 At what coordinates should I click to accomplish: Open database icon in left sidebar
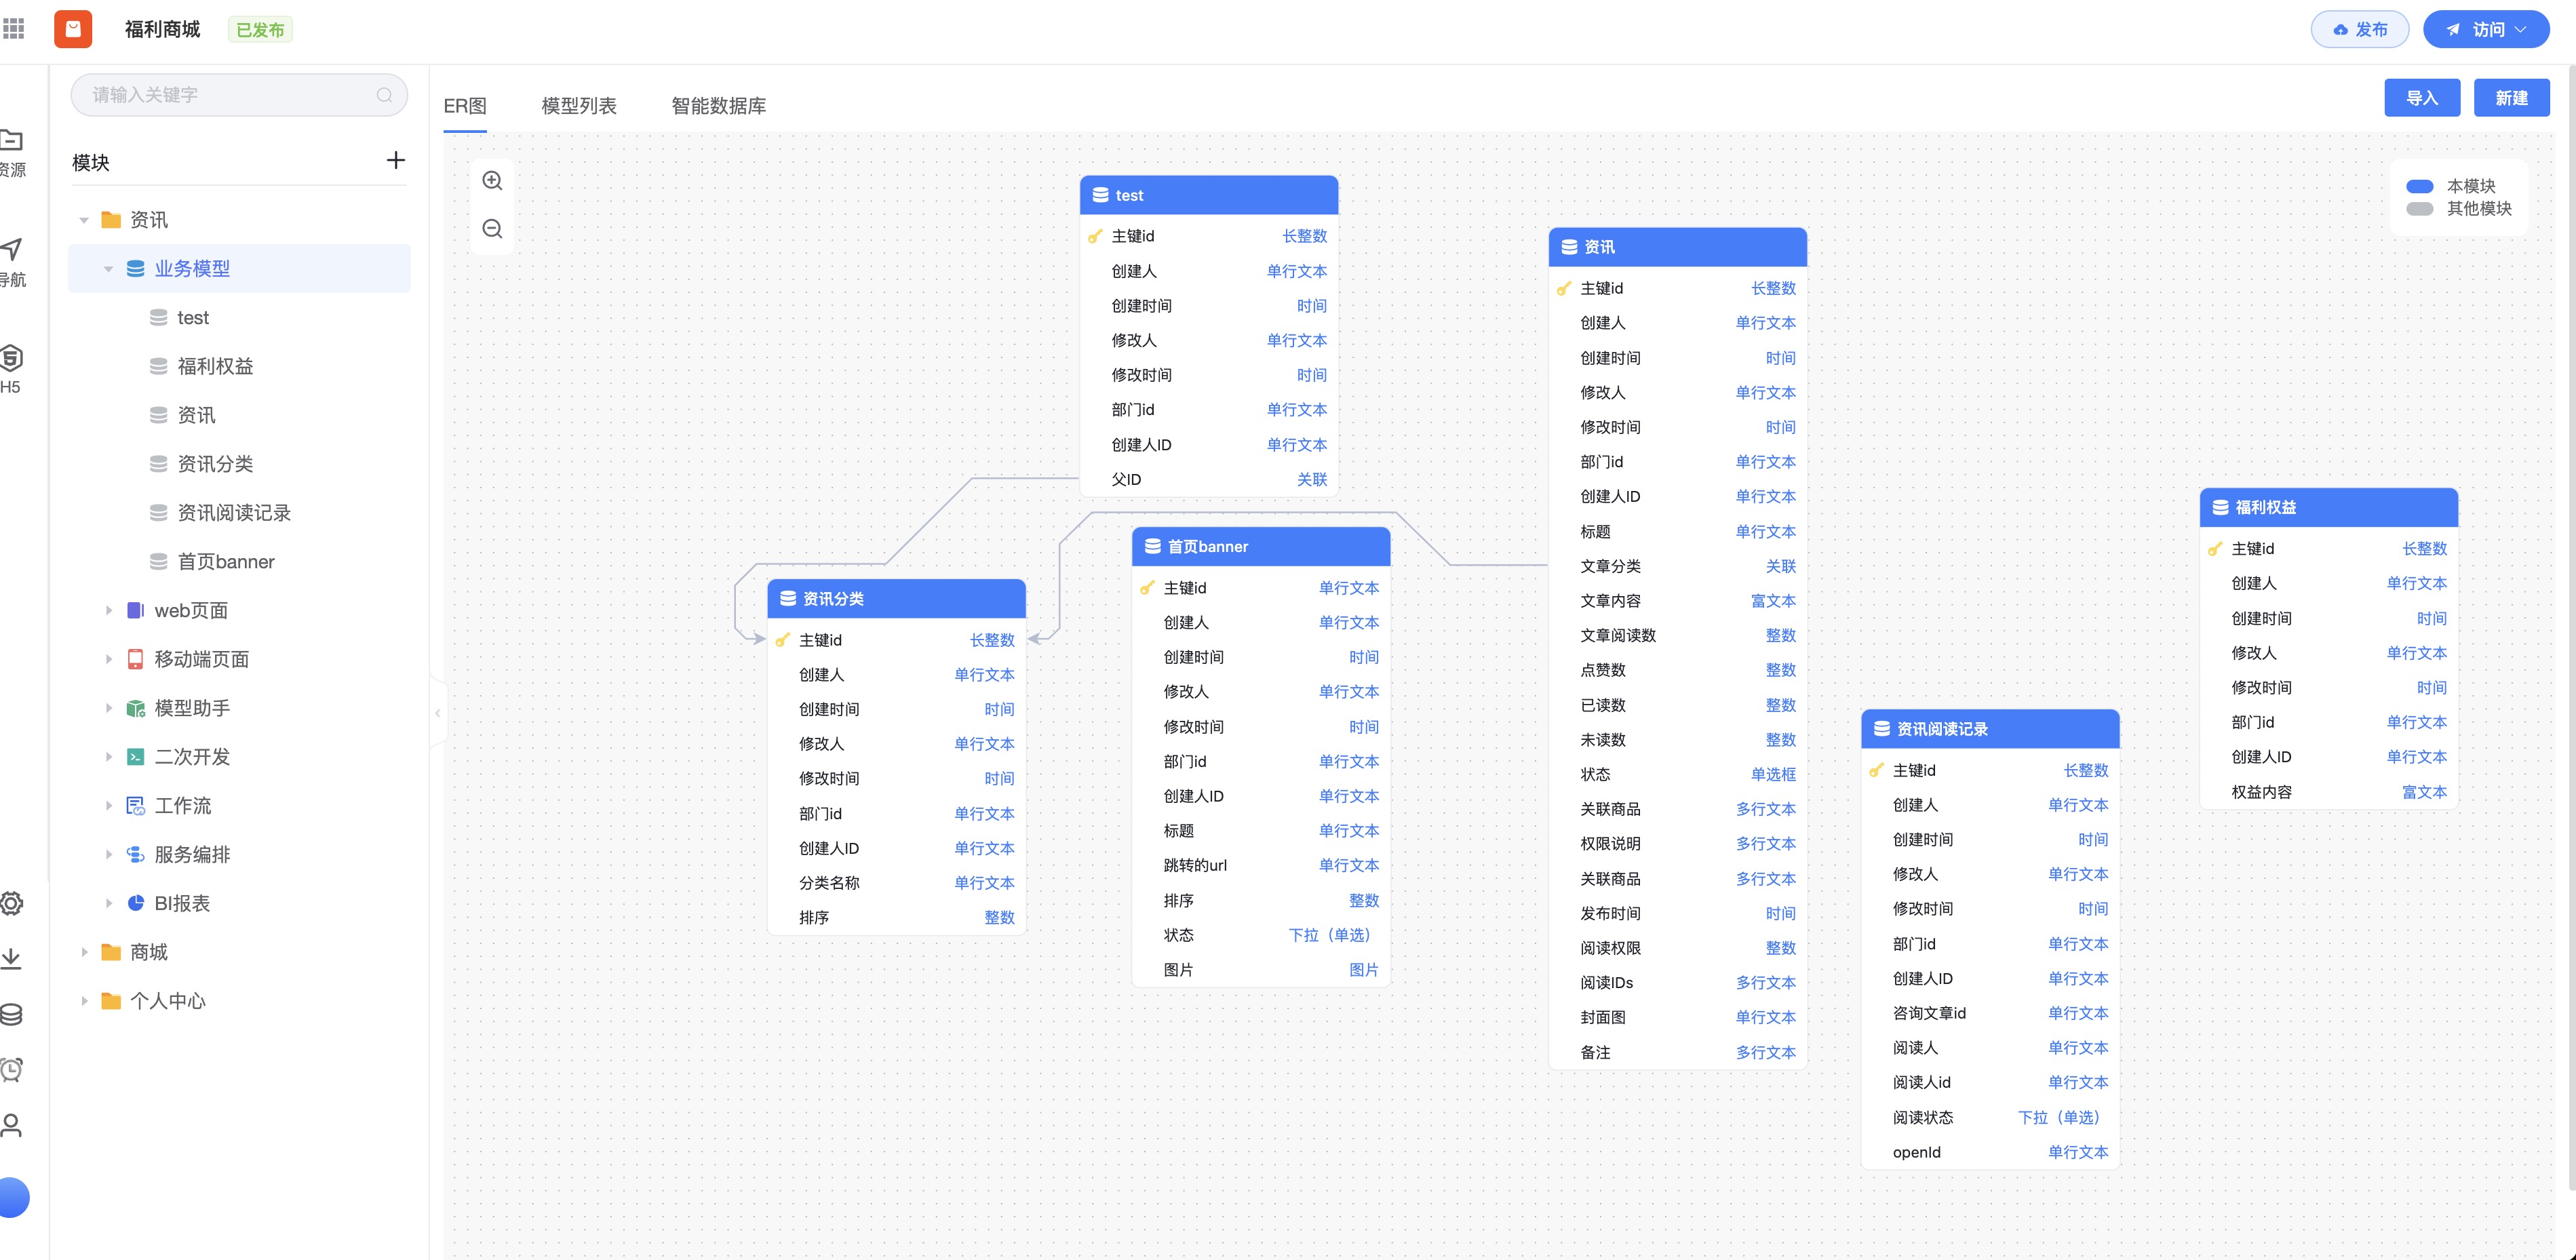click(11, 1014)
